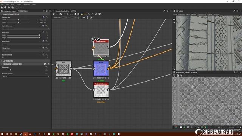Click the Undo icon in main toolbar
The image size is (242, 136).
[x=16, y=8]
